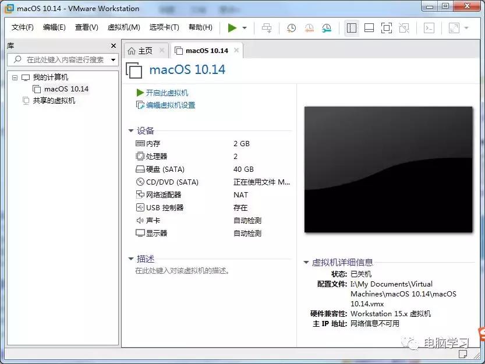Click the 40 GB disk value
The width and height of the screenshot is (485, 364).
243,169
